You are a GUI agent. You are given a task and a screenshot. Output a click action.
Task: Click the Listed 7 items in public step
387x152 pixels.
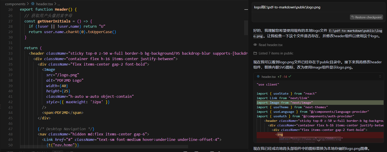click(x=276, y=53)
